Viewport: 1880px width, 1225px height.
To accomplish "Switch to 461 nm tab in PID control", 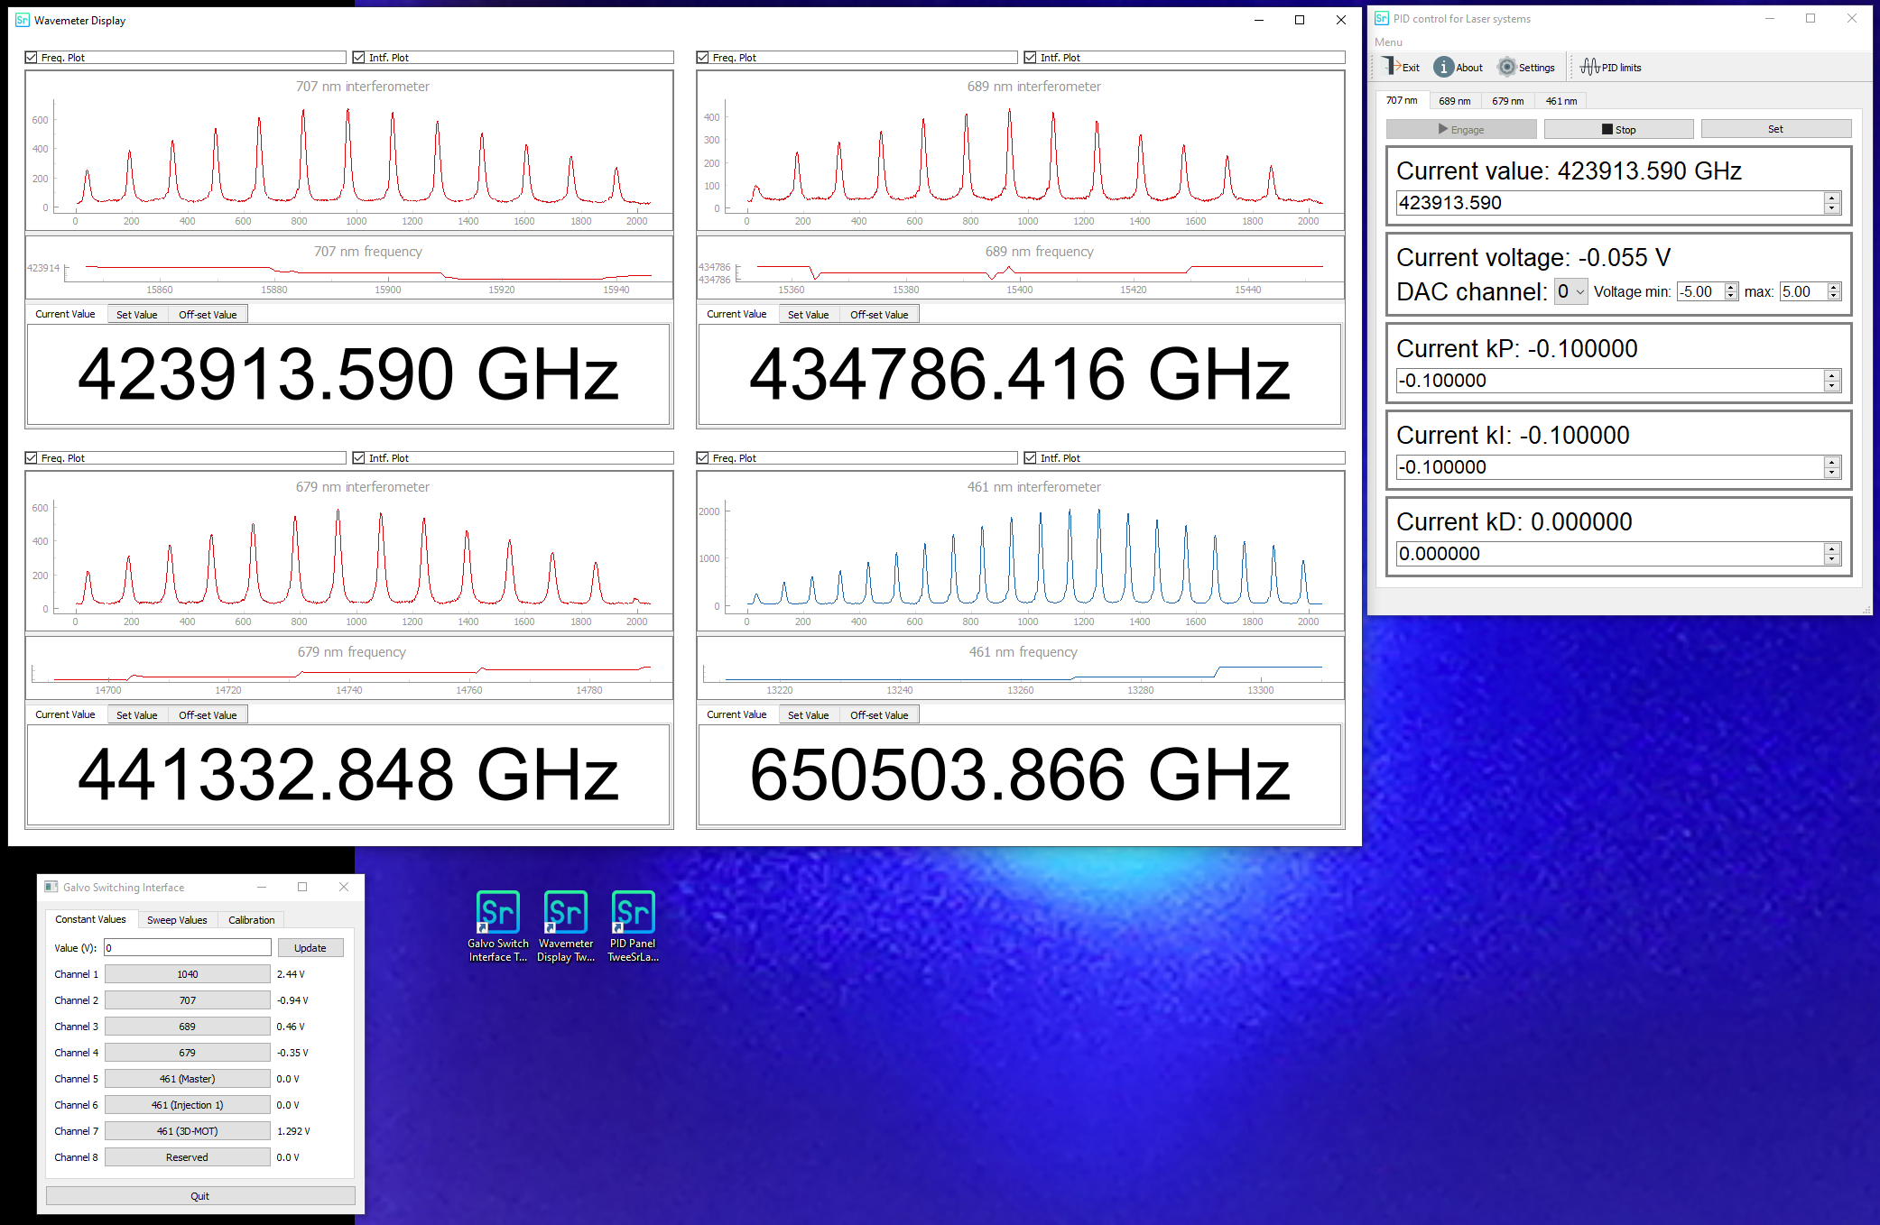I will [1561, 101].
